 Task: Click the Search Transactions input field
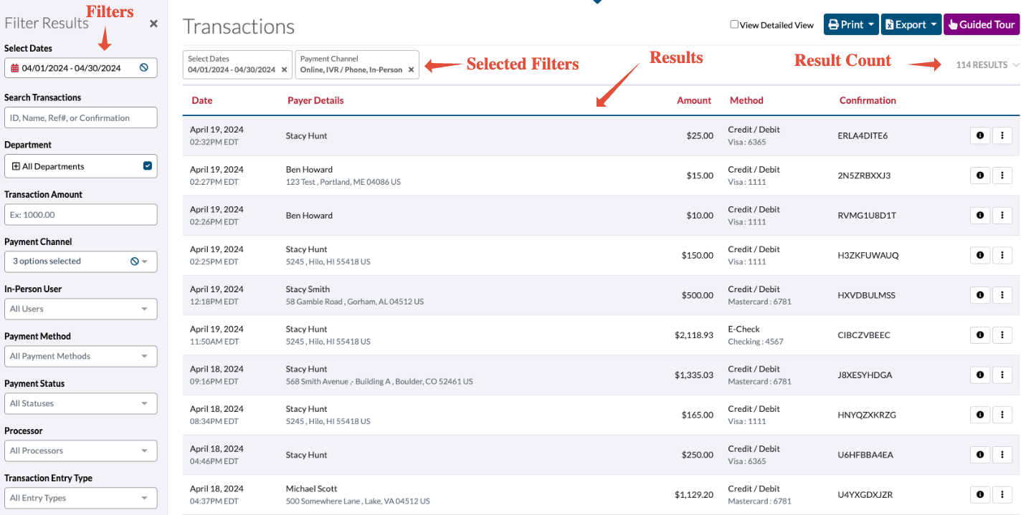pos(80,117)
